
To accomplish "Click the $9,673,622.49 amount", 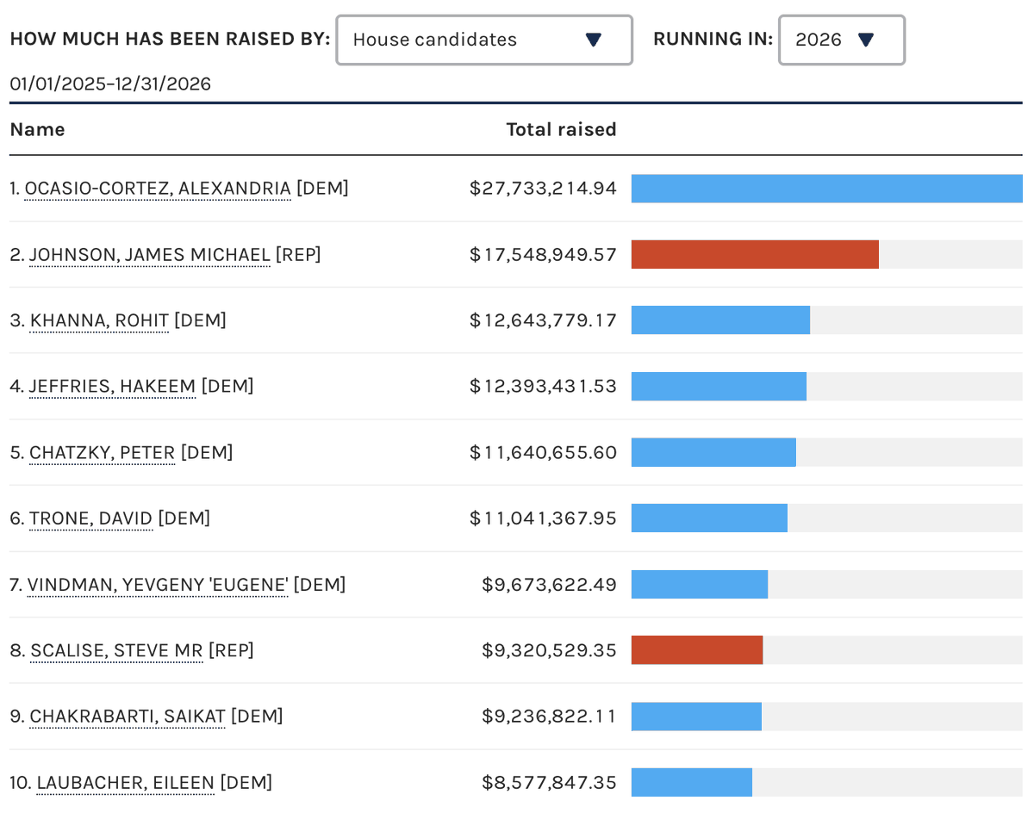I will pos(549,585).
